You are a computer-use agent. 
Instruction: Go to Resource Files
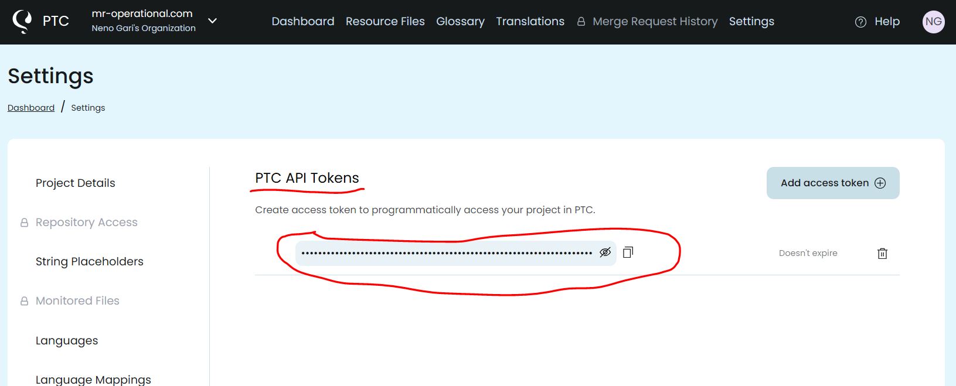coord(385,22)
